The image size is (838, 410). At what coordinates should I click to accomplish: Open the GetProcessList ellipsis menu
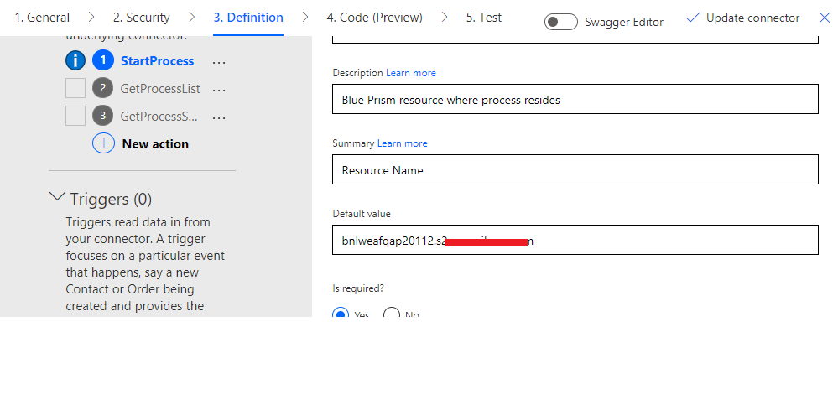coord(219,89)
